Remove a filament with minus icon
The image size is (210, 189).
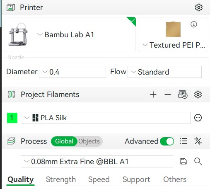pos(168,94)
